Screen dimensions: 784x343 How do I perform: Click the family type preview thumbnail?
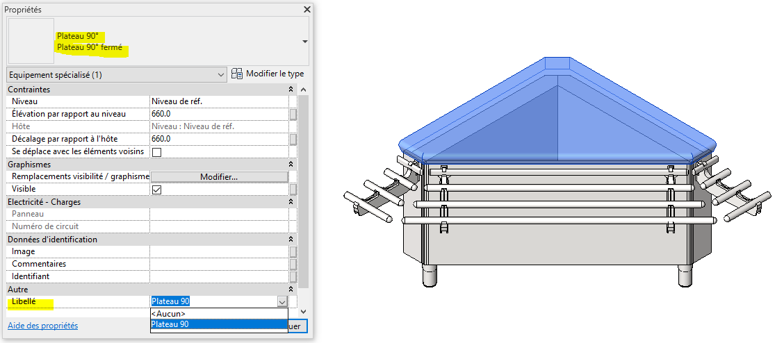pos(28,41)
